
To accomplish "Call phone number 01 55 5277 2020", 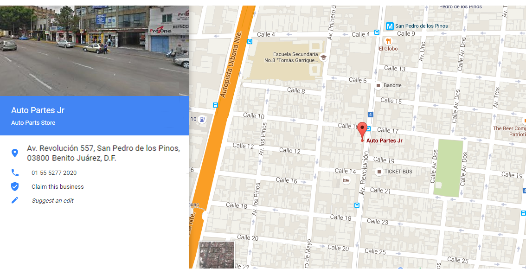I will click(x=54, y=173).
